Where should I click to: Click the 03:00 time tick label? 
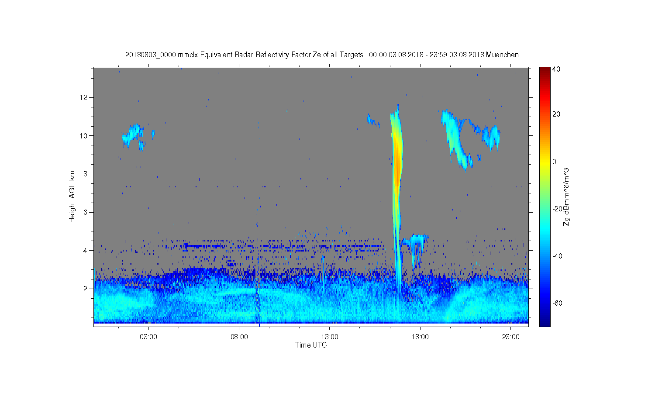pyautogui.click(x=148, y=337)
